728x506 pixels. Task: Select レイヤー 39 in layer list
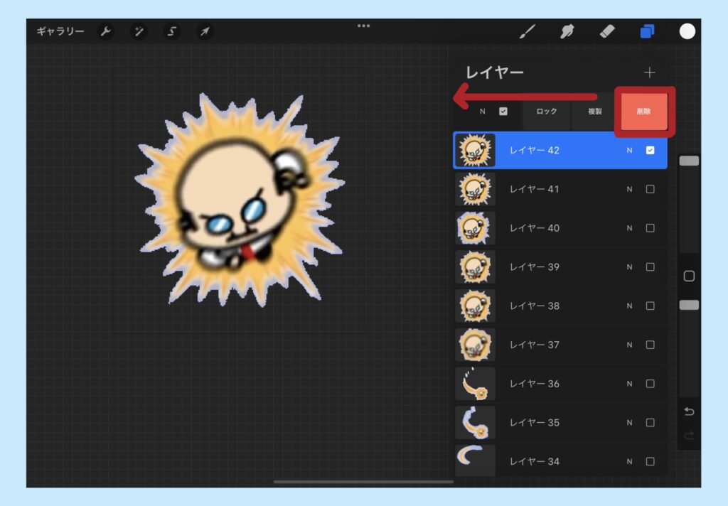[x=560, y=267]
